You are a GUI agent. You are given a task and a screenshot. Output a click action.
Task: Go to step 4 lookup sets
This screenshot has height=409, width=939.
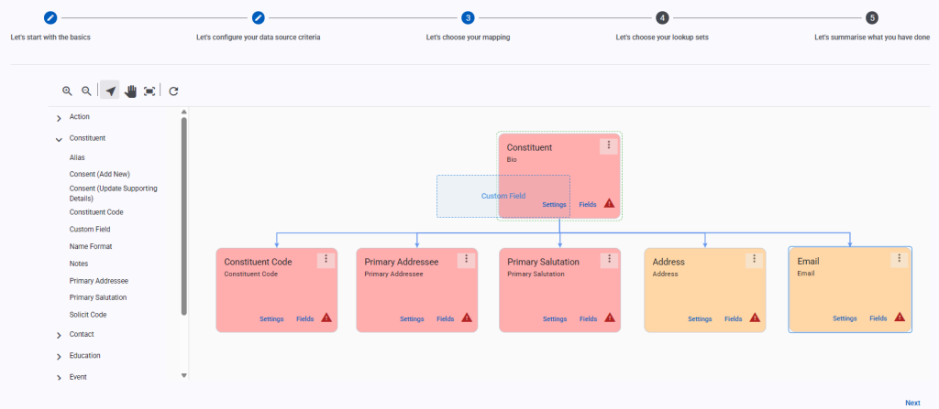[662, 17]
